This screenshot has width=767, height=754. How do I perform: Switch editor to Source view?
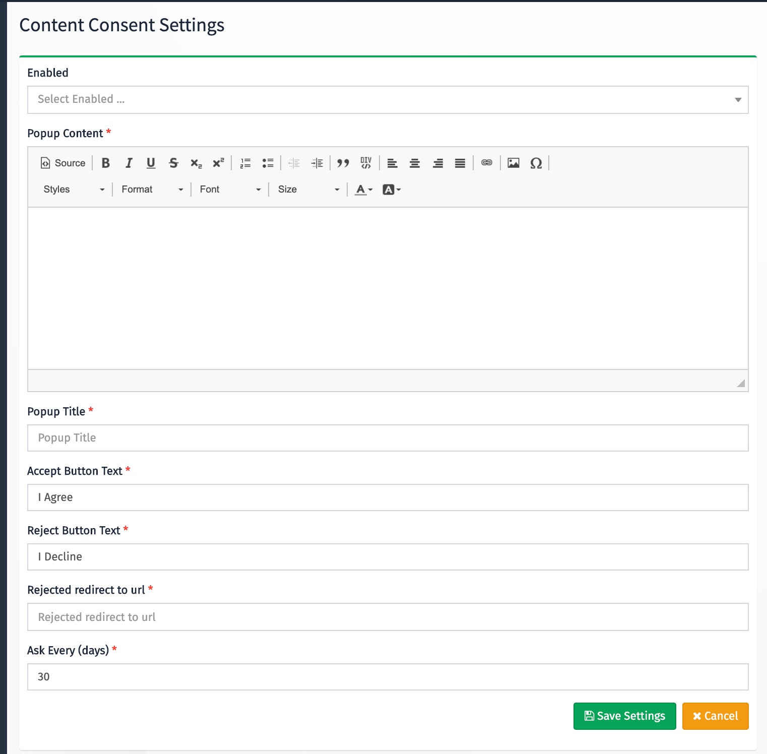(62, 163)
